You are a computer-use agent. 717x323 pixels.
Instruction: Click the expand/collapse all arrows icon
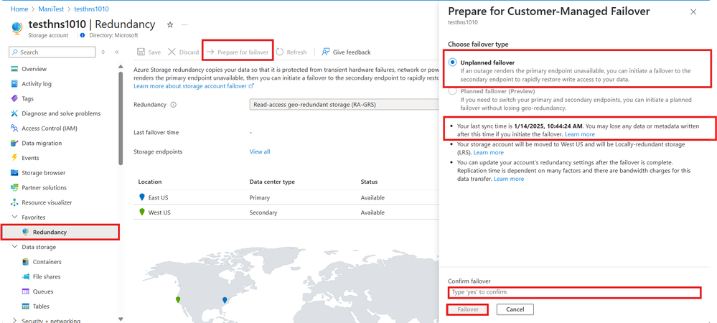click(103, 52)
